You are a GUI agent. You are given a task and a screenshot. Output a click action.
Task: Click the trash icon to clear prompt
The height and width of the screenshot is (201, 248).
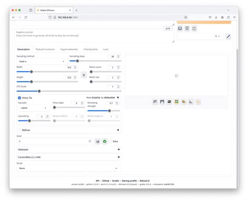[x=187, y=28]
